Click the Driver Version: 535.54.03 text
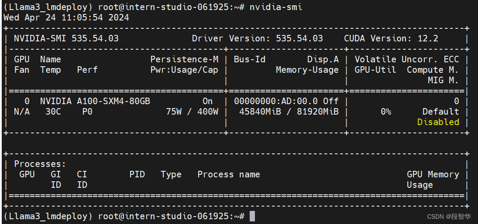Image resolution: width=478 pixels, height=224 pixels. click(x=257, y=39)
